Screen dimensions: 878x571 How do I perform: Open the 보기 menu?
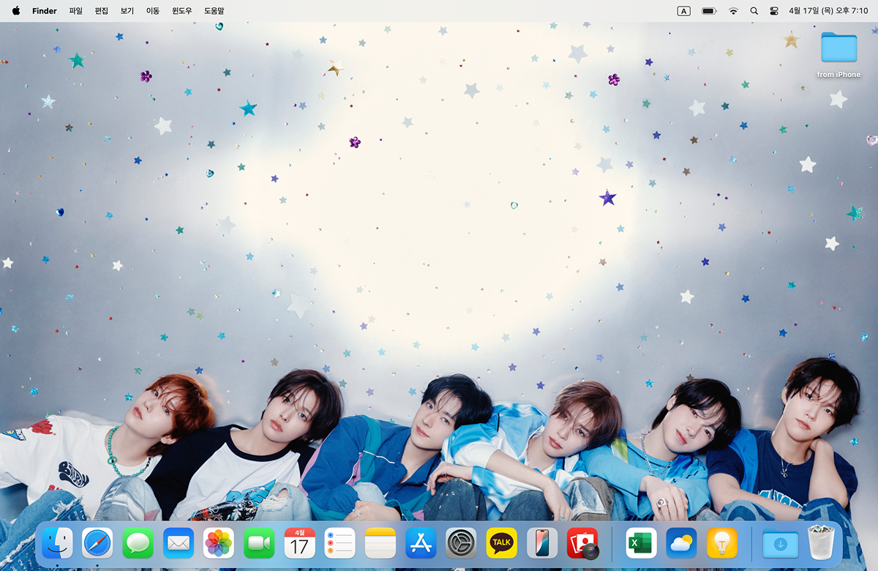[x=127, y=11]
